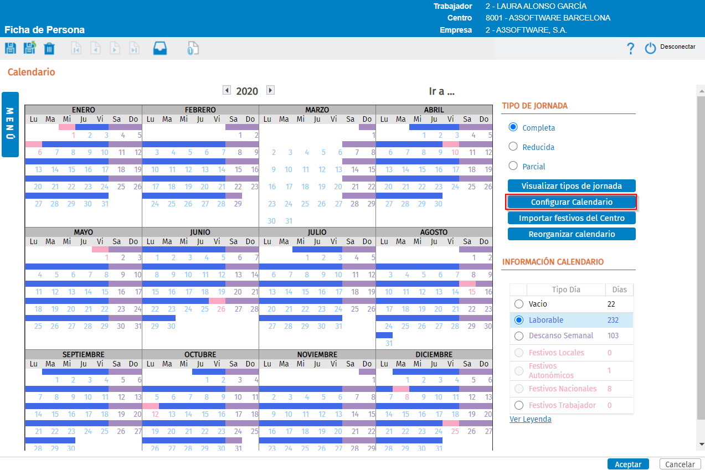The width and height of the screenshot is (705, 470).
Task: Click the trash delete icon
Action: coord(49,48)
